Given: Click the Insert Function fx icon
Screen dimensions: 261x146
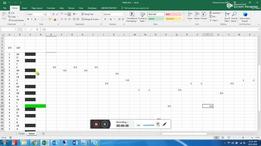Looking at the screenshot, I should point(37,30).
